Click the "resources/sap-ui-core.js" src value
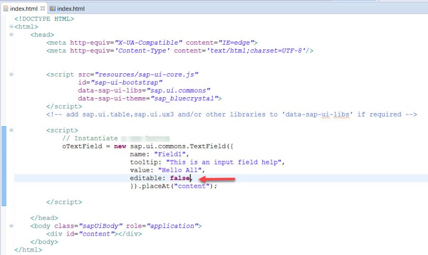The image size is (428, 255). tap(146, 75)
